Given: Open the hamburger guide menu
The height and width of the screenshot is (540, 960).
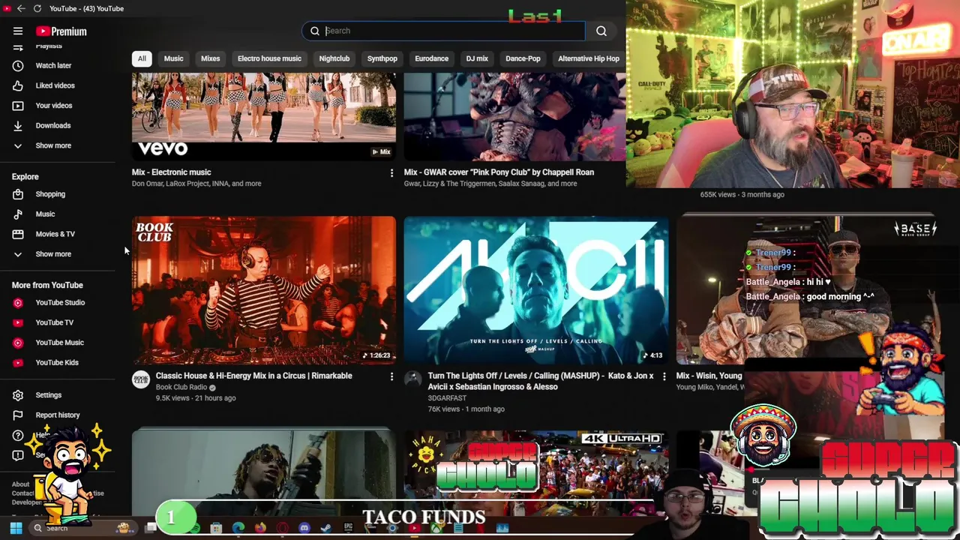Looking at the screenshot, I should [18, 31].
